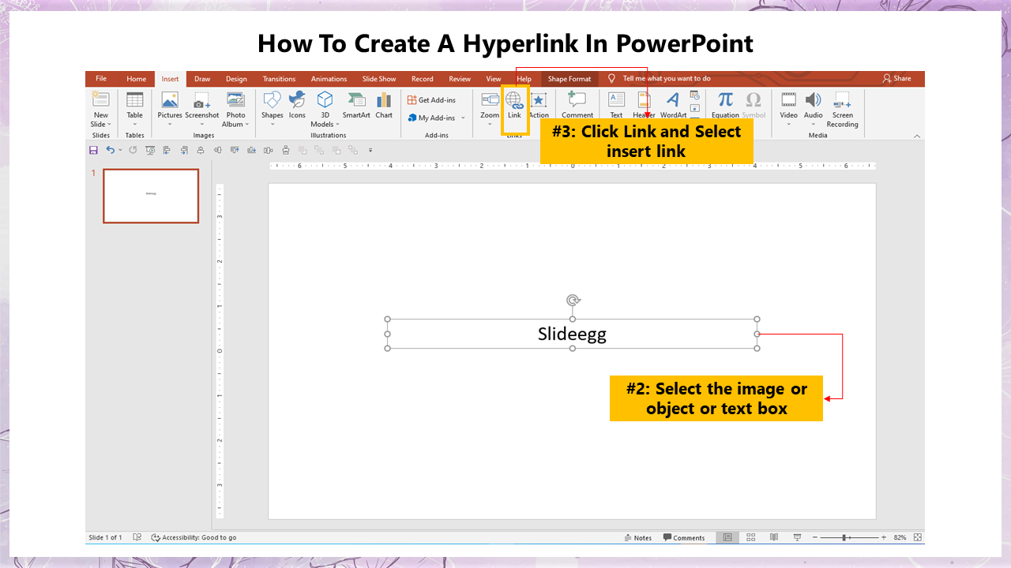
Task: Click the Text Box icon
Action: click(x=616, y=100)
